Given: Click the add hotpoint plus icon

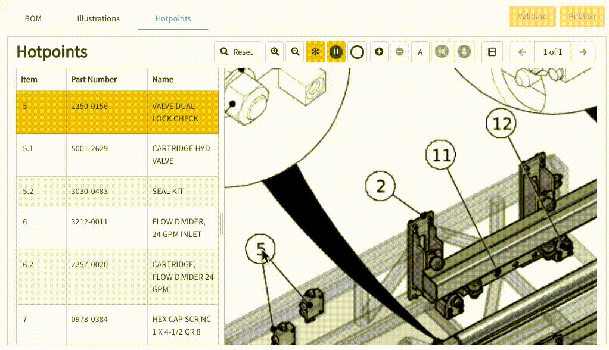Looking at the screenshot, I should coord(379,52).
